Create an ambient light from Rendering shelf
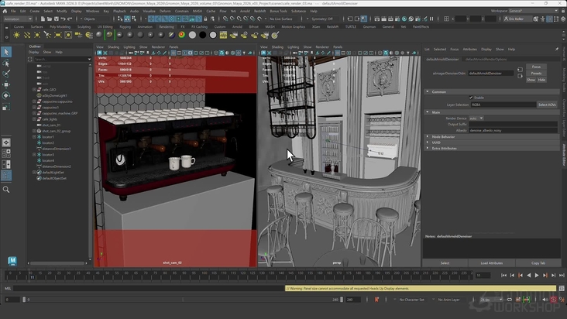 16,35
